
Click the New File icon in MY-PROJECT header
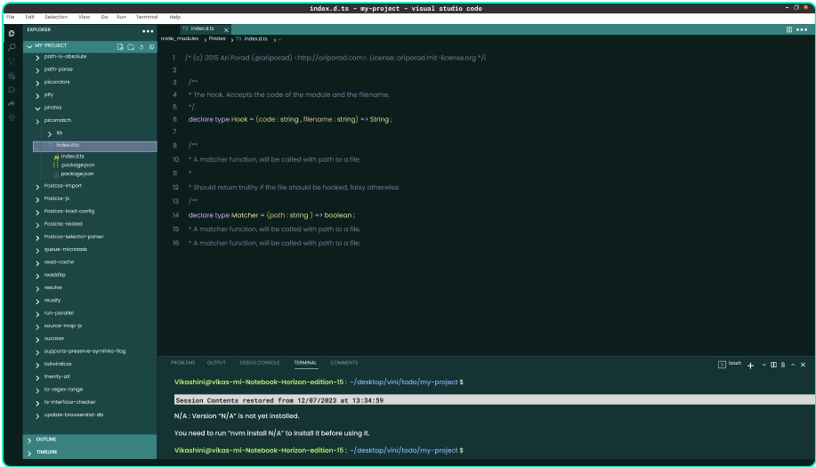pyautogui.click(x=120, y=47)
